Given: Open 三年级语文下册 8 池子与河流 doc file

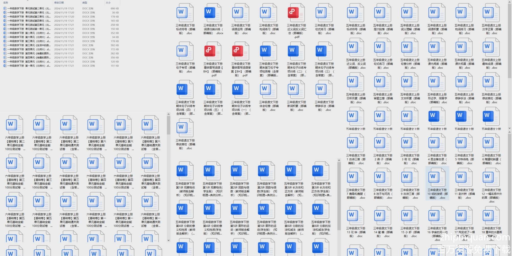Looking at the screenshot, I should [x=383, y=184].
